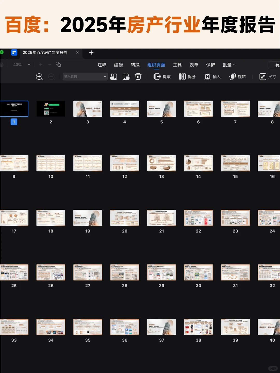Click the delete pages trash icon
The width and height of the screenshot is (280, 373).
(x=138, y=76)
